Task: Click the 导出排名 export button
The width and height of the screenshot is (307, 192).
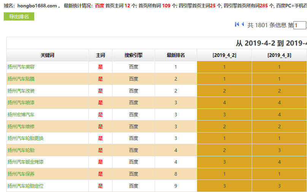Action: click(19, 17)
